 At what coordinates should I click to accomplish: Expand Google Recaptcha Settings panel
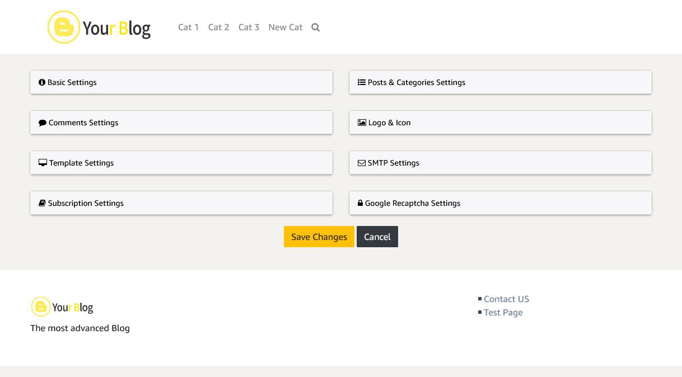pos(501,203)
